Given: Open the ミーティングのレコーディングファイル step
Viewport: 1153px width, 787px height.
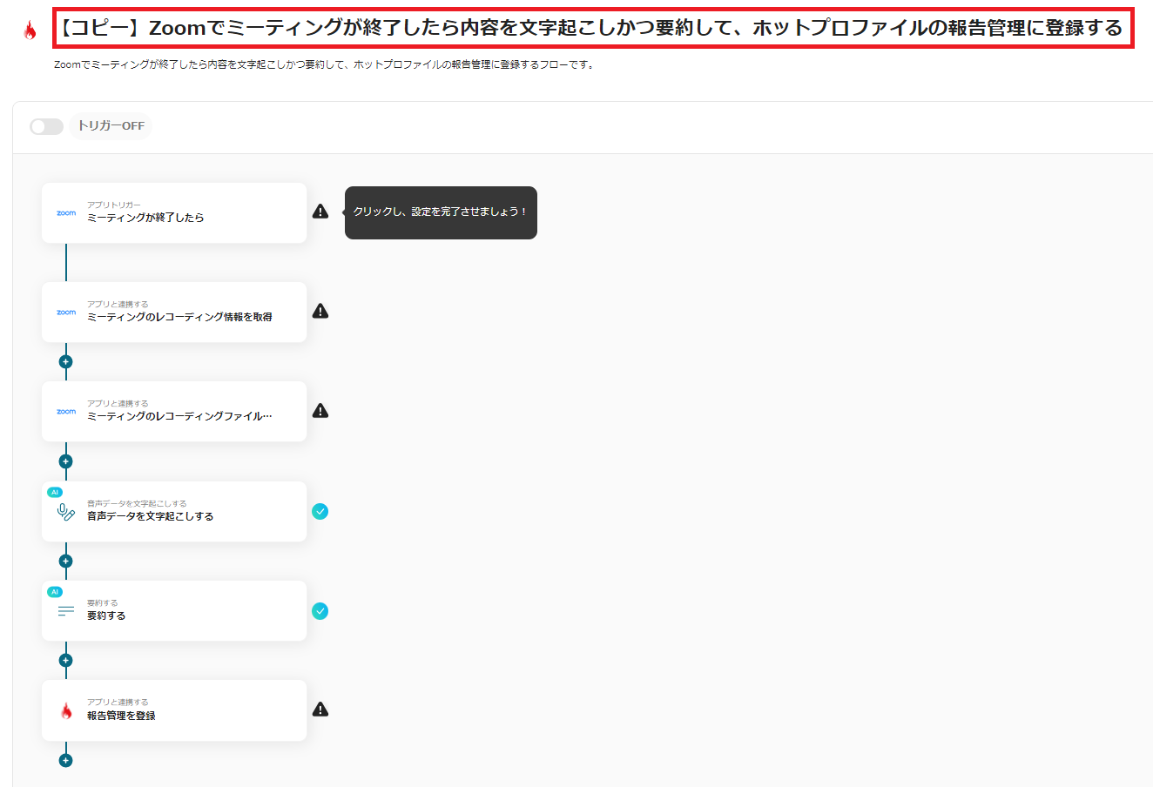Looking at the screenshot, I should click(x=174, y=411).
